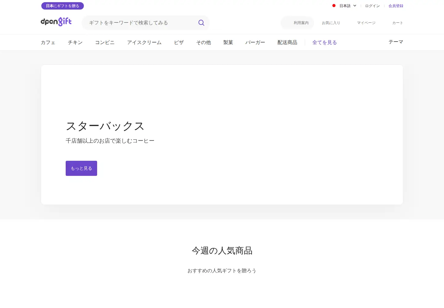Go to お気に入り favorites
This screenshot has height=308, width=444.
331,23
